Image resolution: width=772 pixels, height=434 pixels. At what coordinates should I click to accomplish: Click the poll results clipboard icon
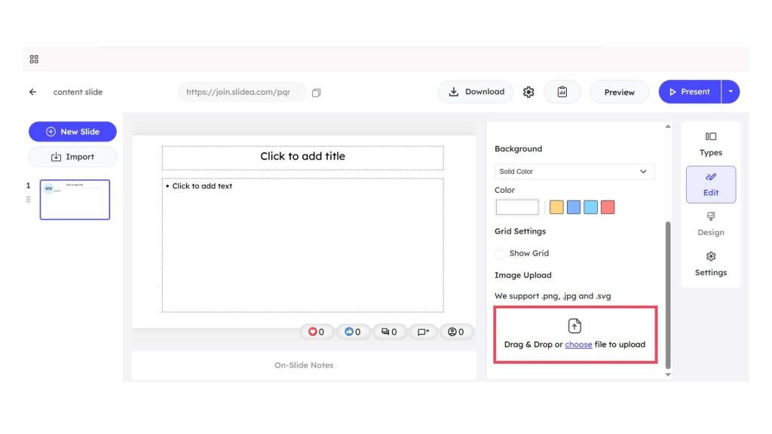[x=562, y=91]
